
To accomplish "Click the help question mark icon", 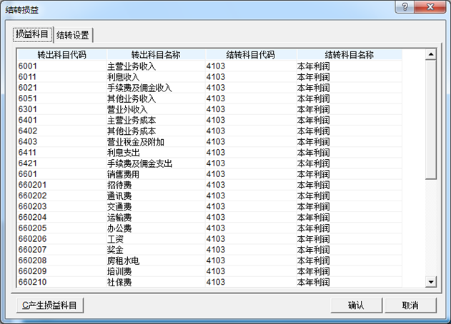I will (405, 6).
